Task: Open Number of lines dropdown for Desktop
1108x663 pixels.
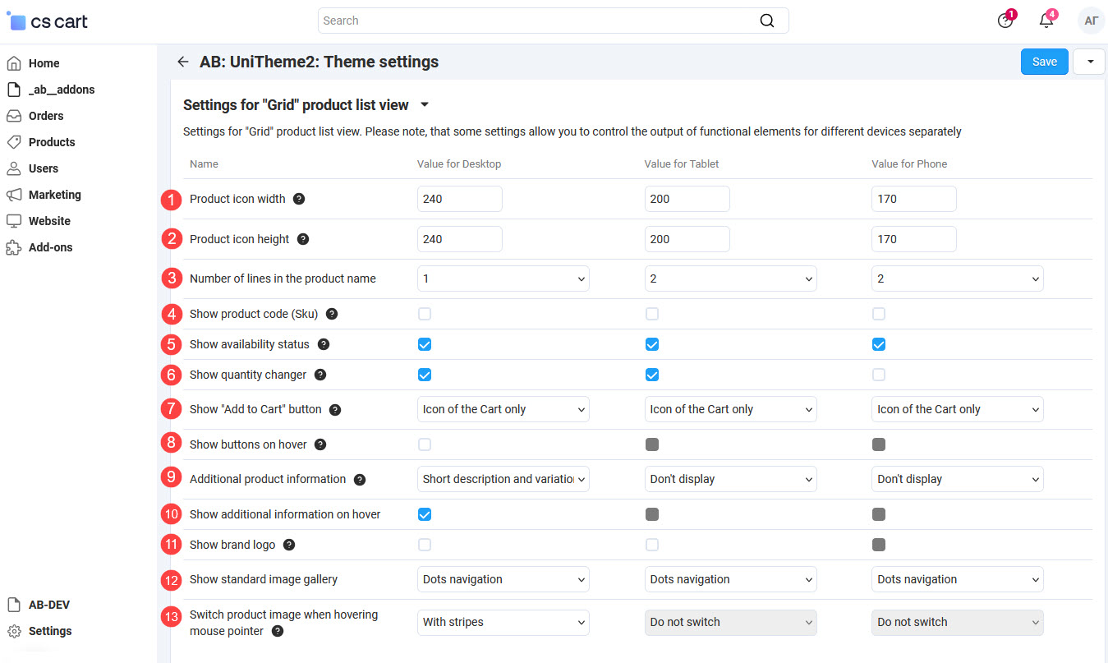Action: [x=503, y=279]
